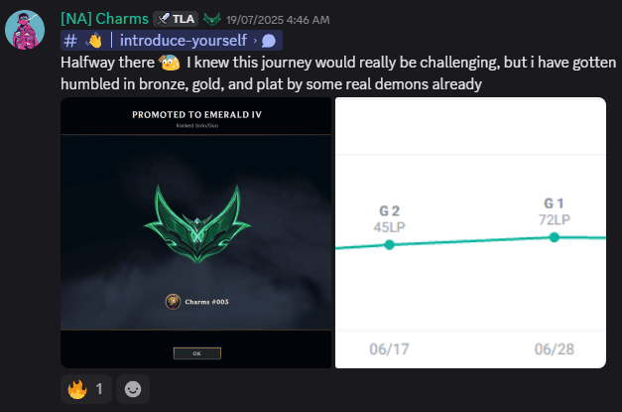This screenshot has width=622, height=412.
Task: Click the G 1 72LP graph point
Action: pyautogui.click(x=555, y=237)
